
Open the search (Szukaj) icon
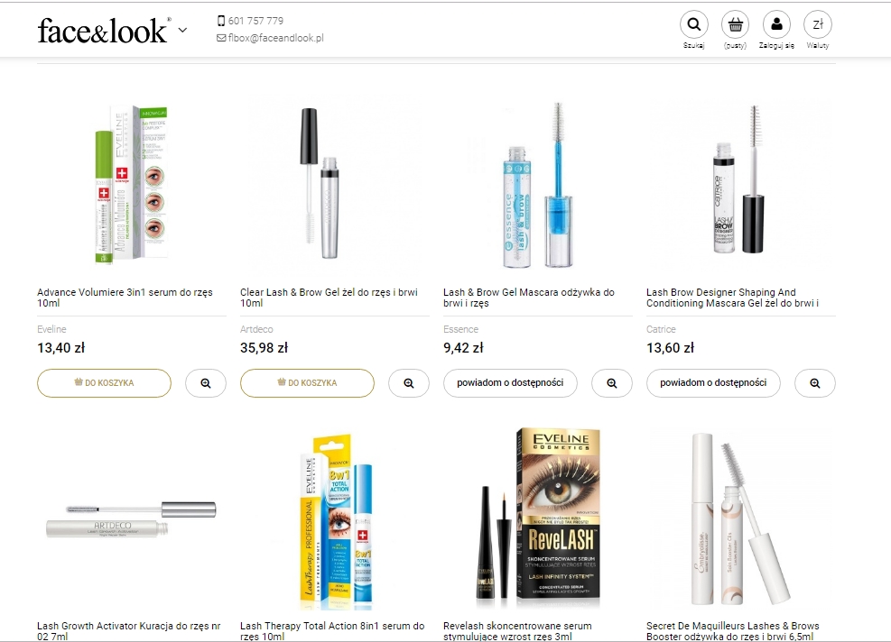click(694, 25)
